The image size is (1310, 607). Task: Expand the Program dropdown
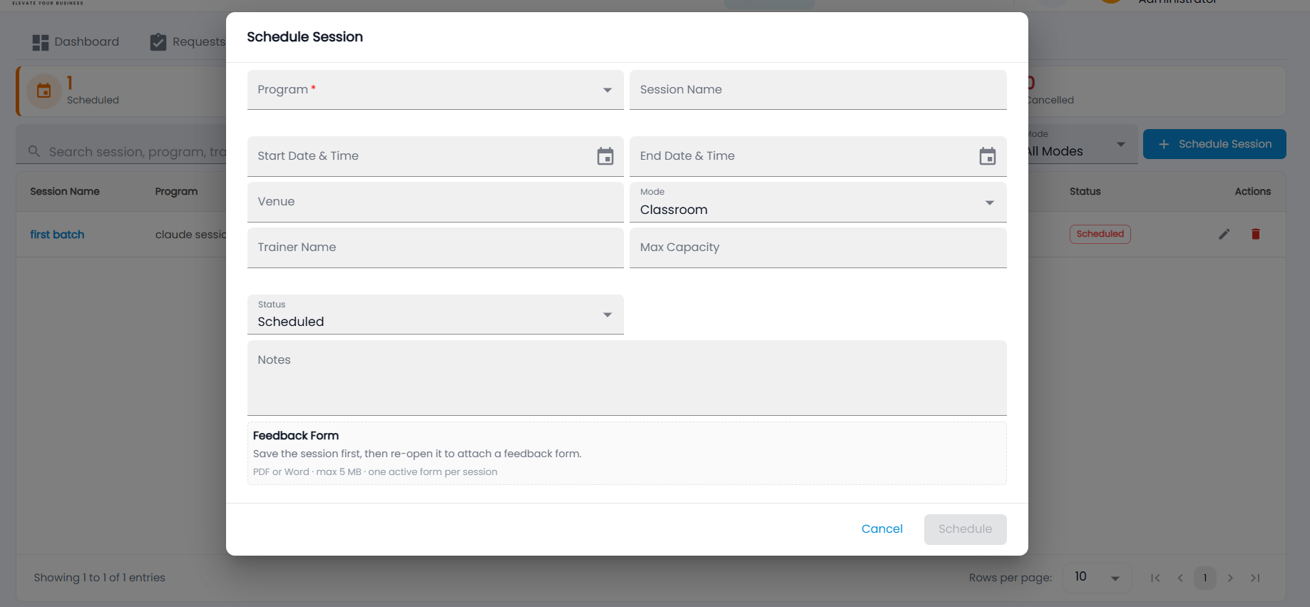(x=435, y=90)
